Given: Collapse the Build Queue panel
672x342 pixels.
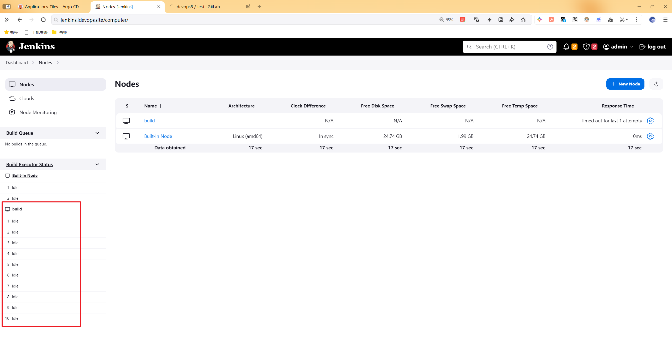Looking at the screenshot, I should click(97, 133).
